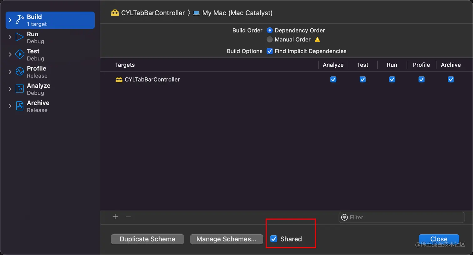Click the Build Order label

(x=247, y=30)
